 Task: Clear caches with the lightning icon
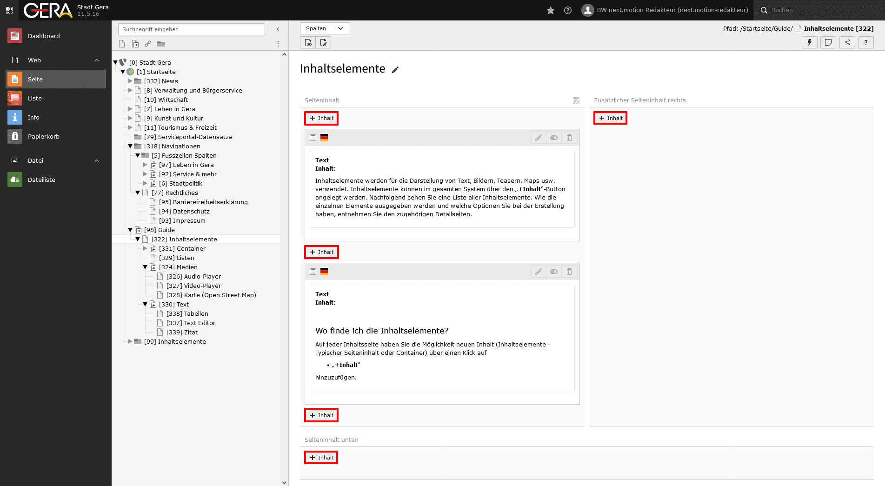810,42
